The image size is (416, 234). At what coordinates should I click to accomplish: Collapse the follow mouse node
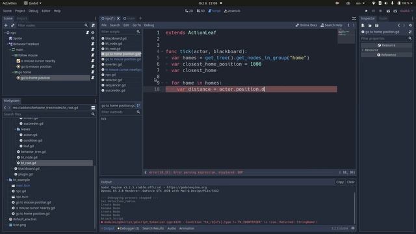click(13, 55)
